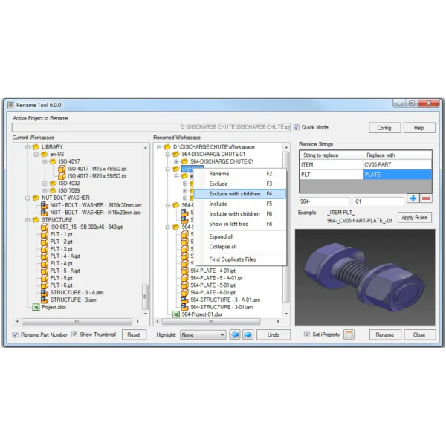The height and width of the screenshot is (446, 446).
Task: Collapse the en-US tree node
Action: (36, 154)
